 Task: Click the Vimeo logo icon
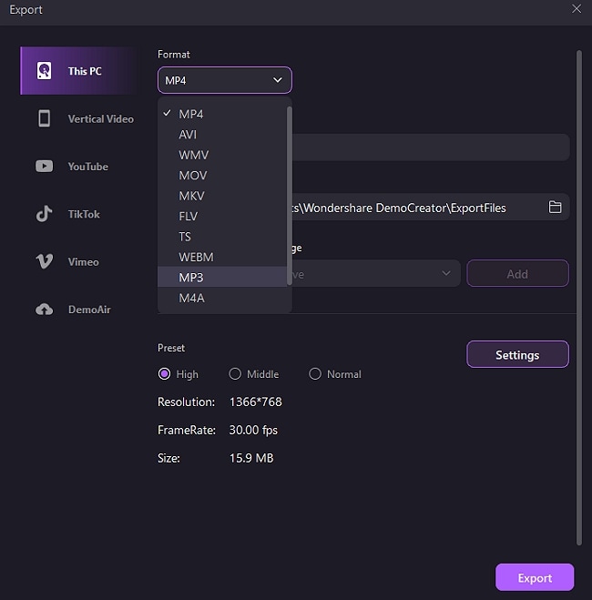pos(44,261)
